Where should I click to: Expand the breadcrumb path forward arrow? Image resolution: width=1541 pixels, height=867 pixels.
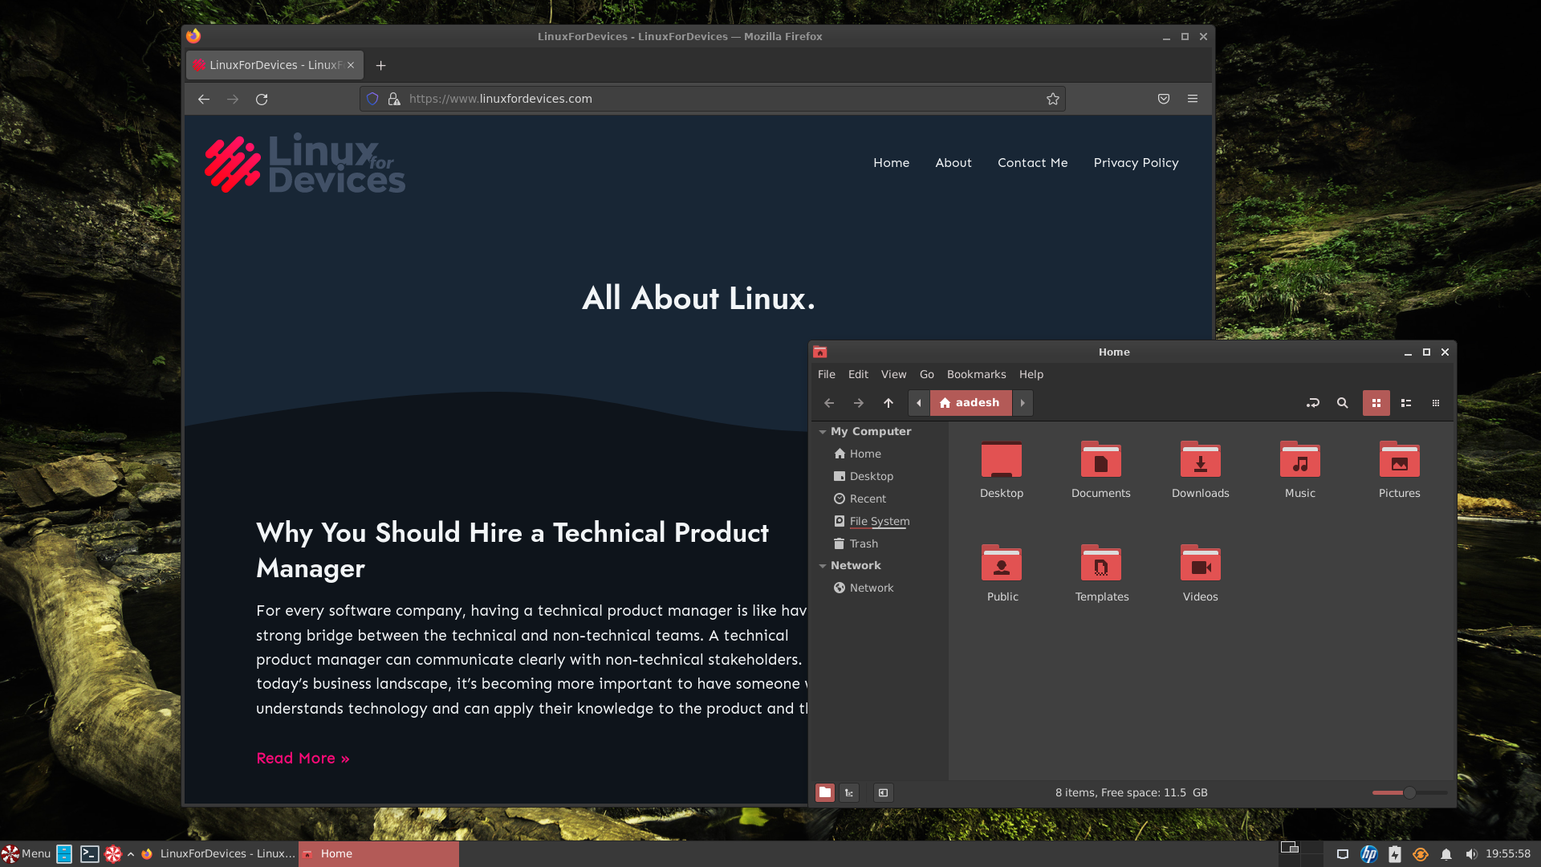point(1023,403)
